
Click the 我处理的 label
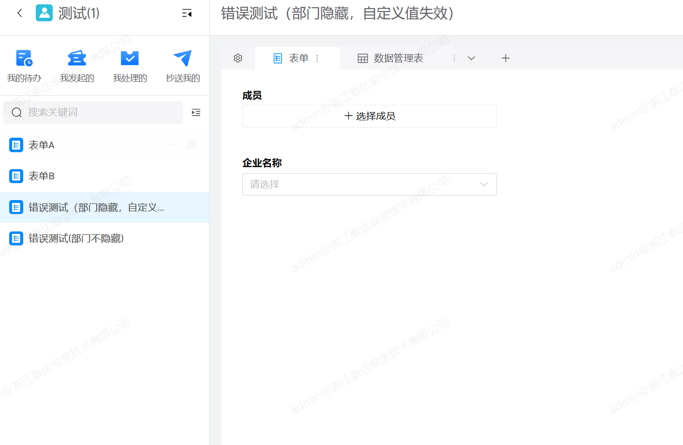130,78
